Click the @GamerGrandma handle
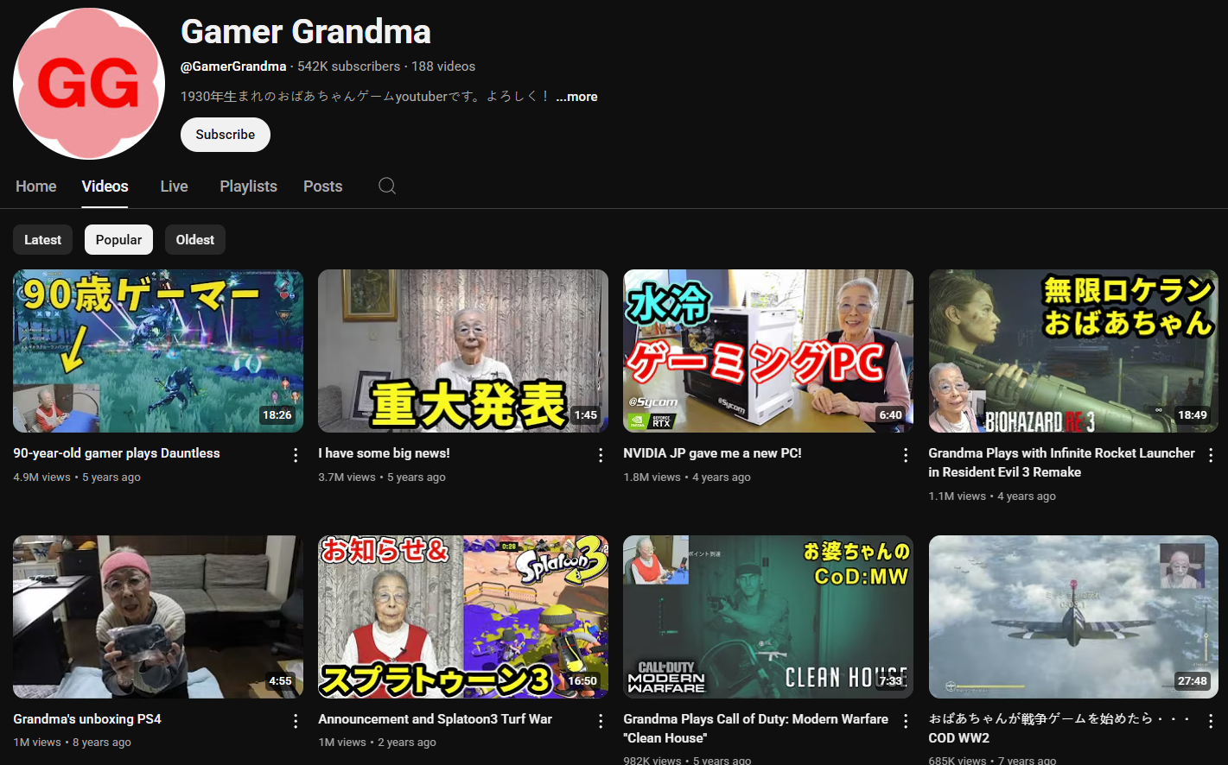Viewport: 1228px width, 765px height. [x=233, y=66]
